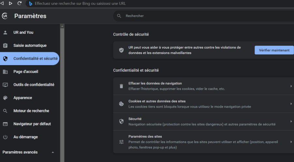Reload the page with the refresh icon
This screenshot has width=294, height=162.
click(19, 3)
